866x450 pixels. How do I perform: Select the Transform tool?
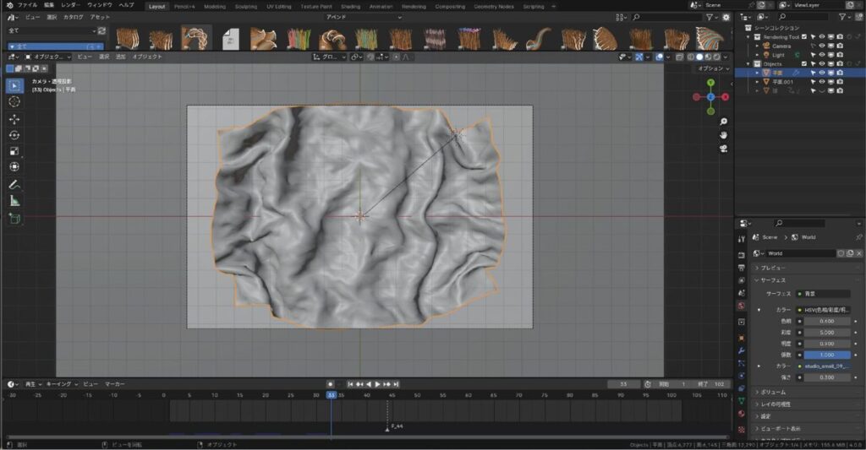pyautogui.click(x=15, y=167)
